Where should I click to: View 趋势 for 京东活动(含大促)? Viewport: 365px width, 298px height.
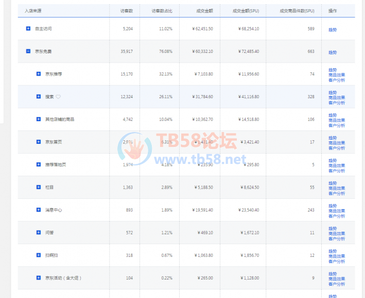click(x=333, y=274)
